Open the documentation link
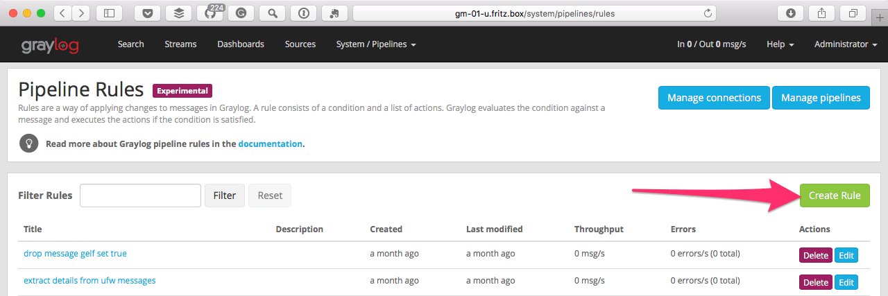The height and width of the screenshot is (296, 888). click(270, 144)
